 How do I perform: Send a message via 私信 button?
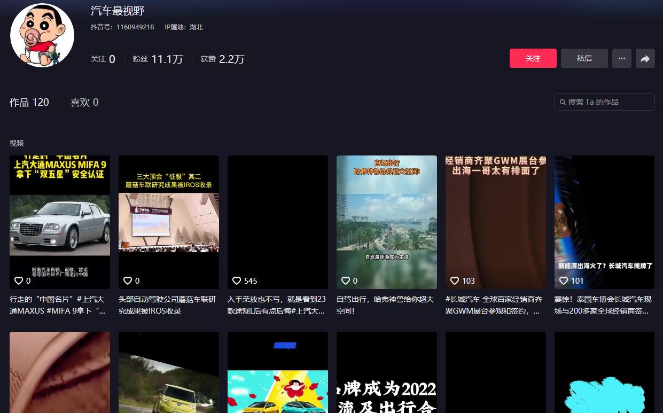pos(584,58)
